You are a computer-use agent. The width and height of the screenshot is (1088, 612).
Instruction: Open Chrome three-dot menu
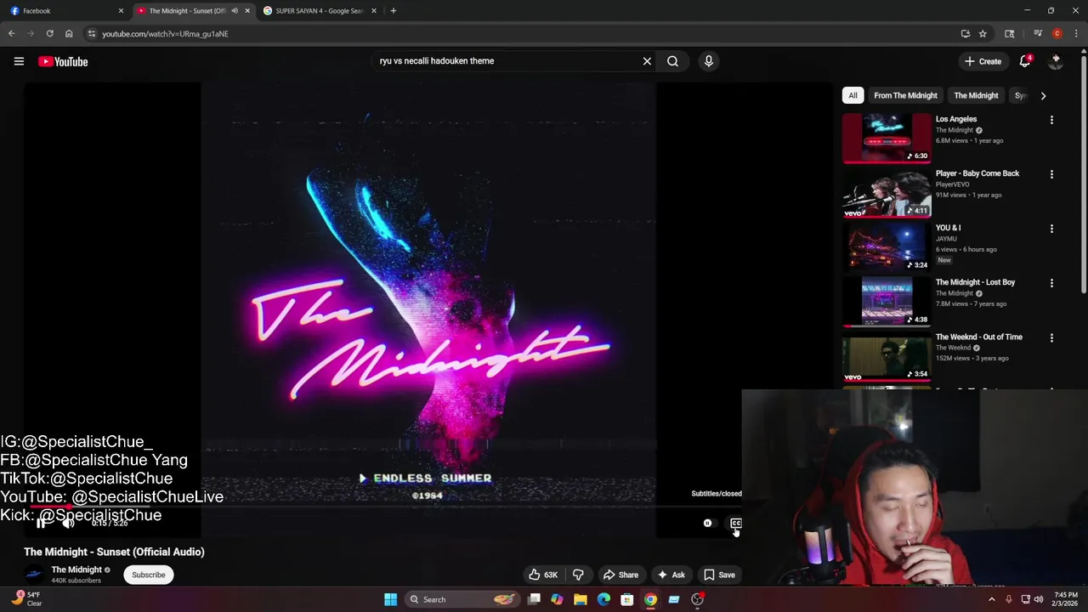1076,34
